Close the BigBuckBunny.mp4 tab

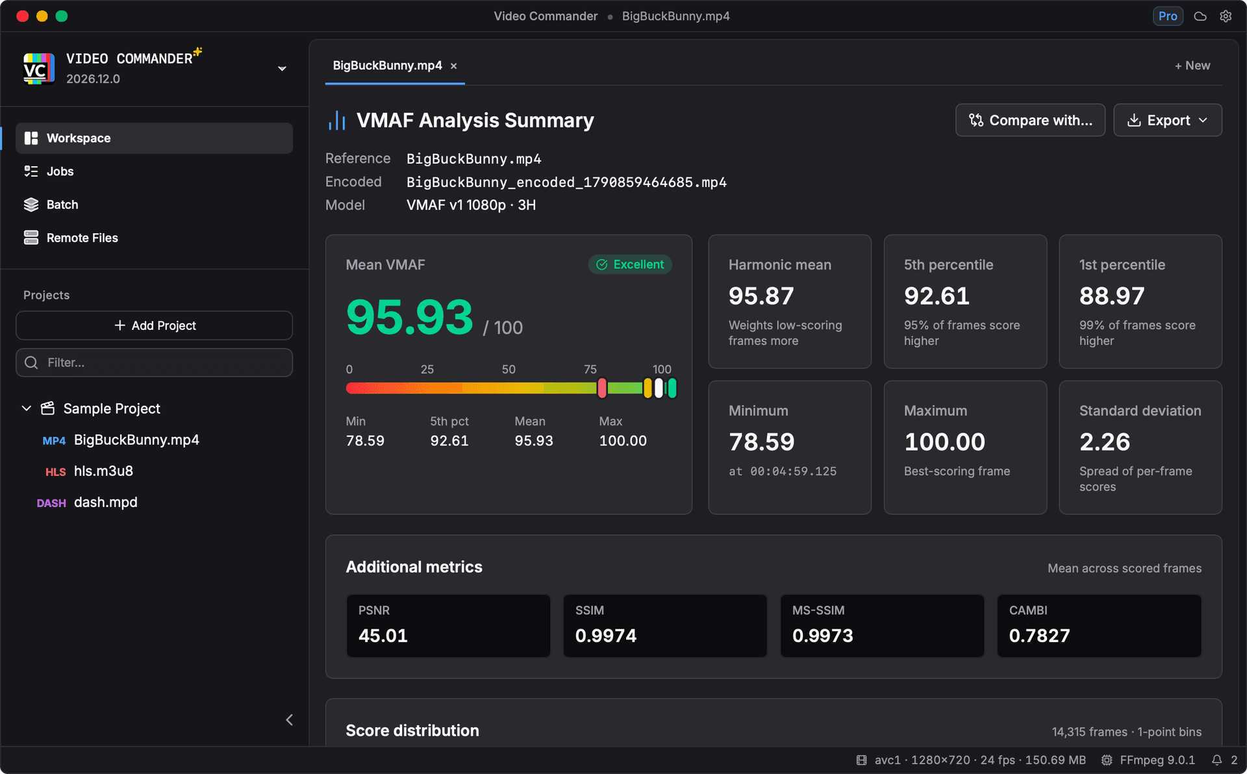(454, 66)
